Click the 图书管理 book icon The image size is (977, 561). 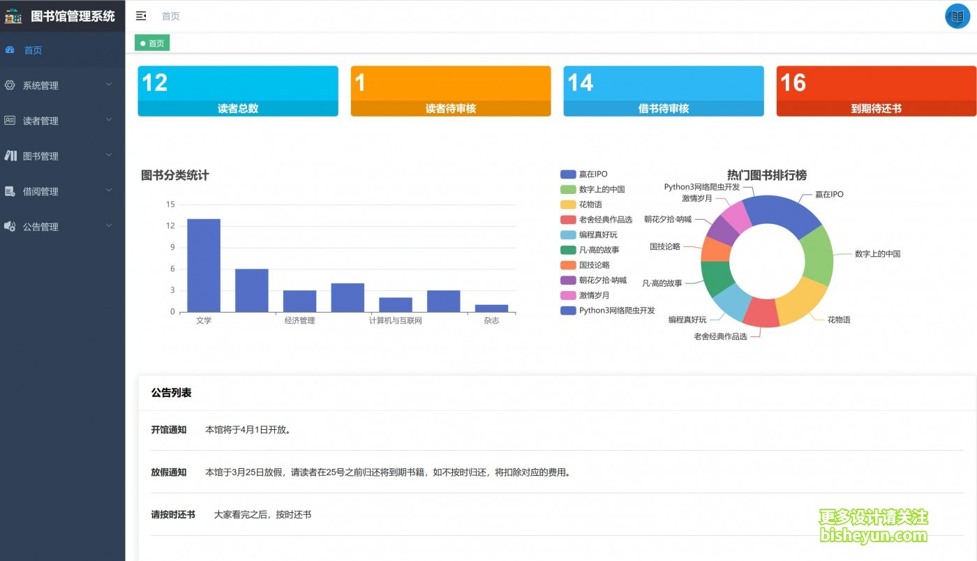pos(9,155)
